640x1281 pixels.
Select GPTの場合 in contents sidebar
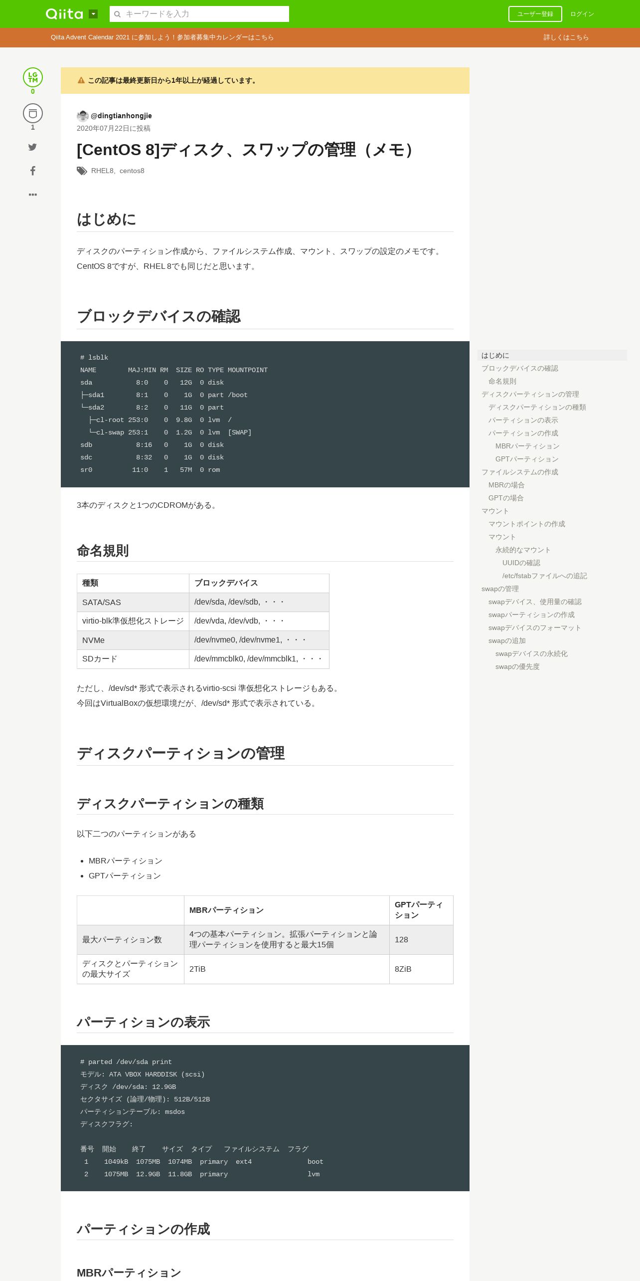[x=506, y=498]
